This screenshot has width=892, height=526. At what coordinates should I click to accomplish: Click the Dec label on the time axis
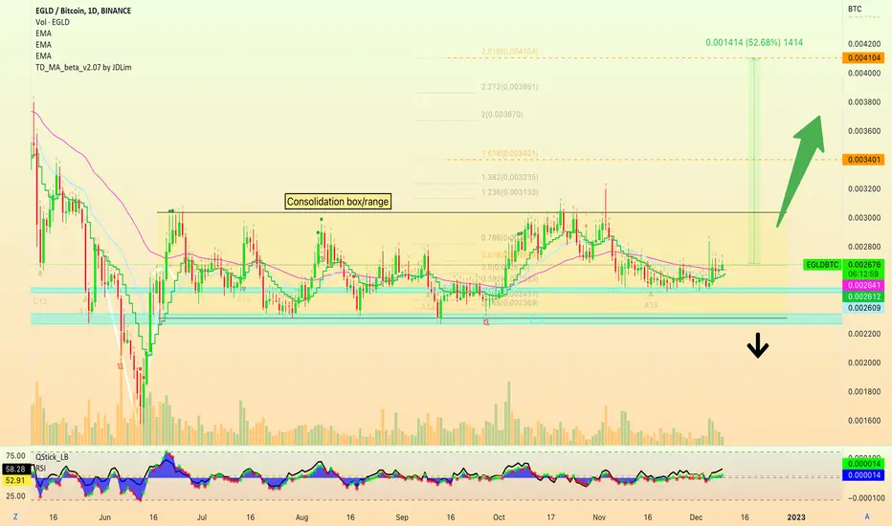(x=696, y=516)
